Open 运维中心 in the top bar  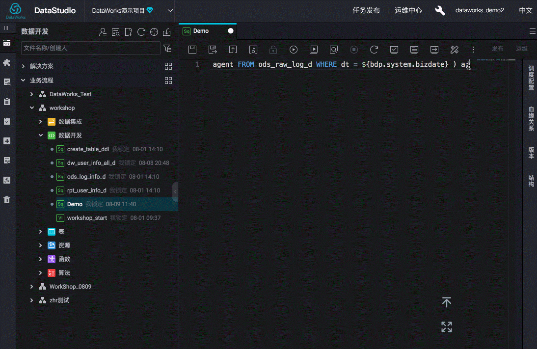(408, 10)
